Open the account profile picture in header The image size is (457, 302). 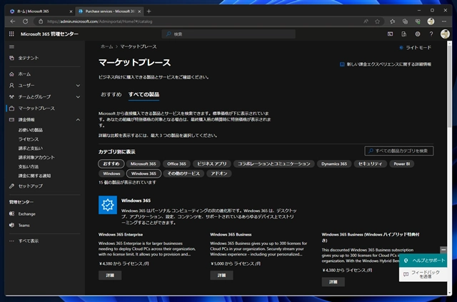tap(445, 34)
